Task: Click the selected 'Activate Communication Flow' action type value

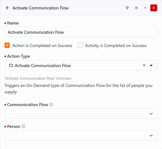Action: pyautogui.click(x=43, y=66)
